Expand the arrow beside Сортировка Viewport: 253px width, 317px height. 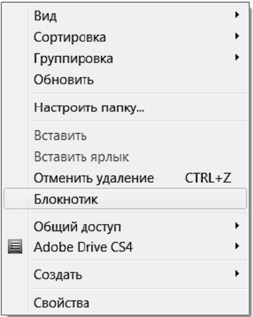[237, 36]
